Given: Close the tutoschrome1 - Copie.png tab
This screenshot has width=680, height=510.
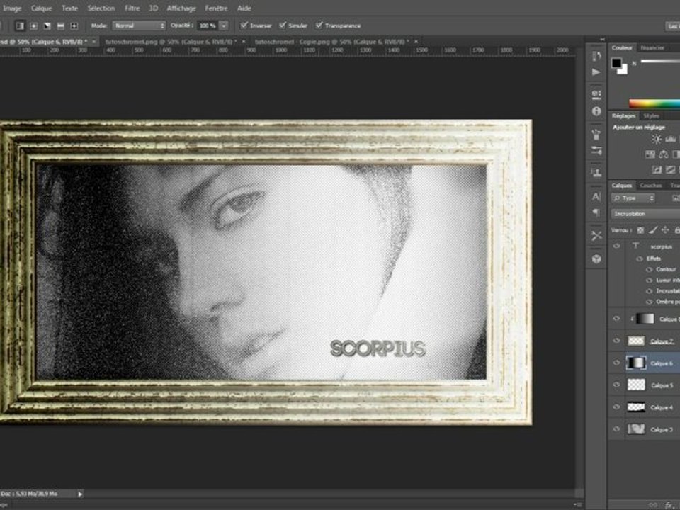Looking at the screenshot, I should [x=416, y=42].
